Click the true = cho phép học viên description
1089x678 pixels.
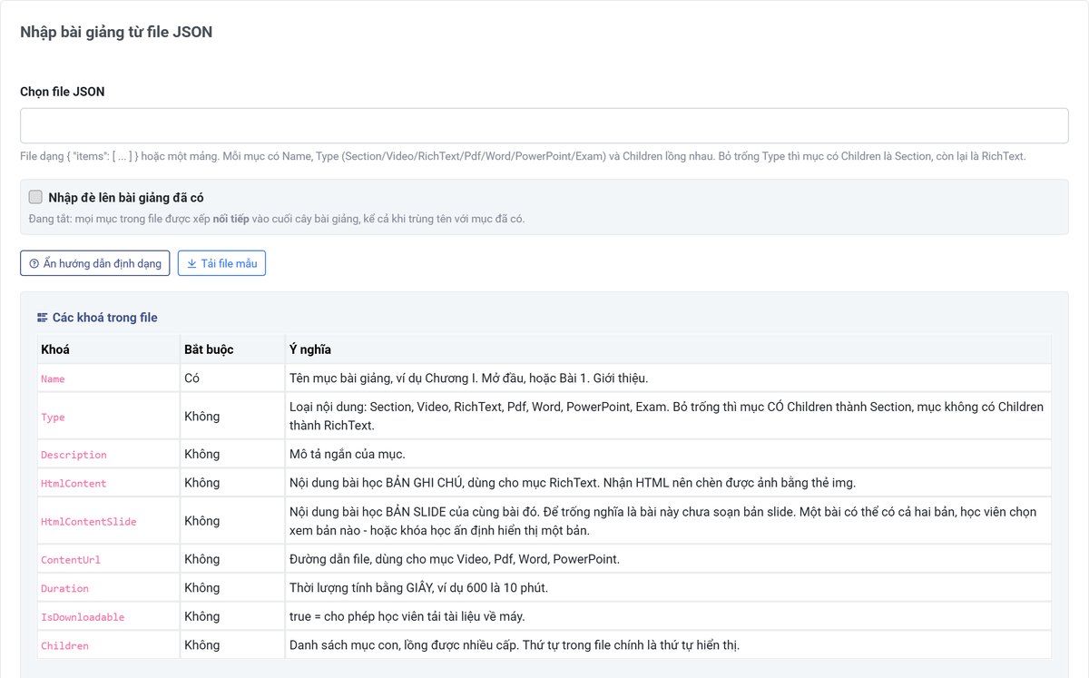pos(407,617)
